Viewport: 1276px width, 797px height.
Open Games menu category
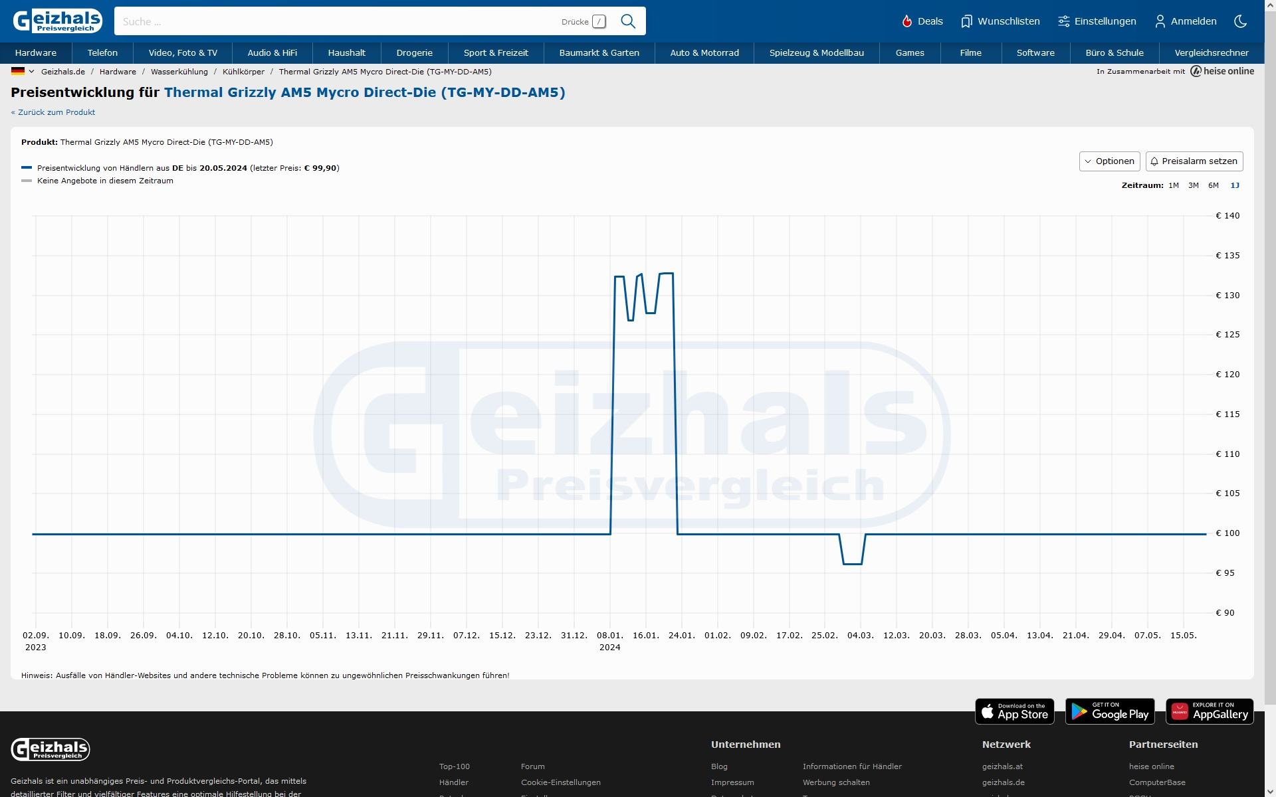click(x=909, y=52)
